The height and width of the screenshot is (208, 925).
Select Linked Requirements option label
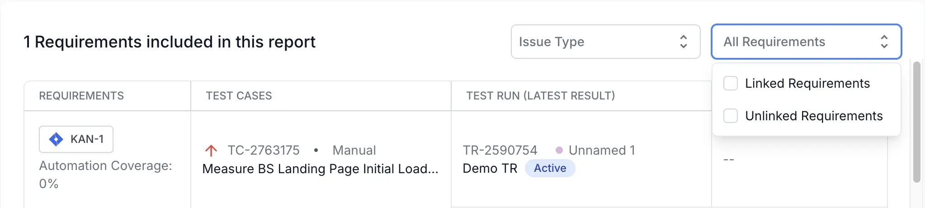point(807,83)
